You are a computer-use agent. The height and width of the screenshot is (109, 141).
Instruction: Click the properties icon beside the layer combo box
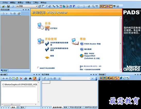coord(39,6)
